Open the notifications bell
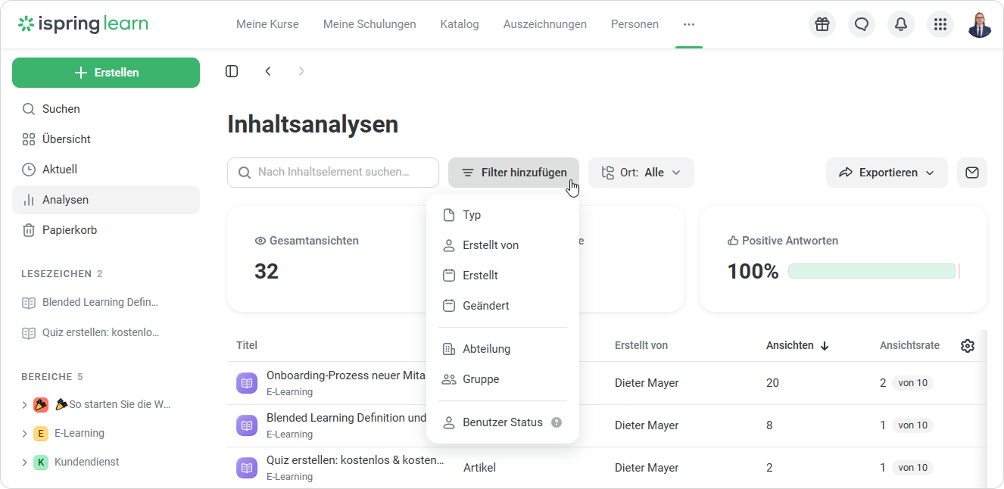This screenshot has height=489, width=1004. (x=901, y=24)
